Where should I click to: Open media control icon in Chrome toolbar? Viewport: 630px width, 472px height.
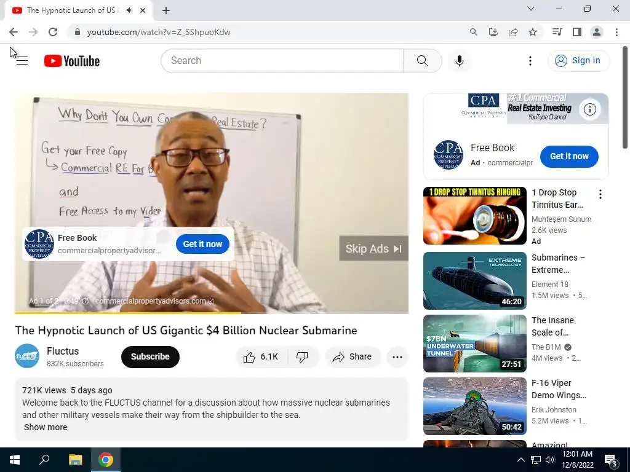[x=557, y=32]
